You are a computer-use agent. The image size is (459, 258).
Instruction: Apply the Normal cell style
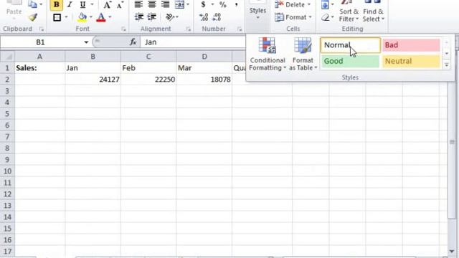coord(351,45)
